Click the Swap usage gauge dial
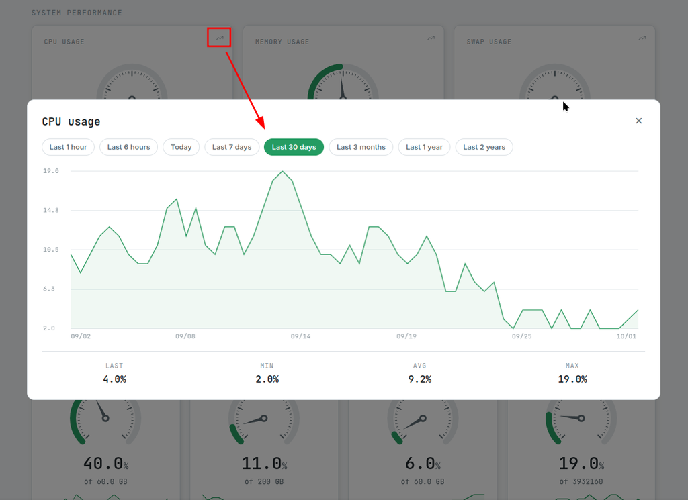Screen dimensions: 688x500 tap(554, 82)
